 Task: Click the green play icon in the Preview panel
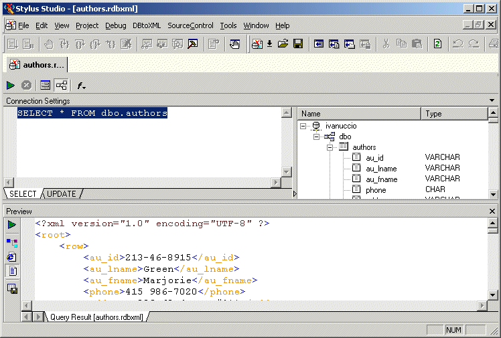click(12, 225)
